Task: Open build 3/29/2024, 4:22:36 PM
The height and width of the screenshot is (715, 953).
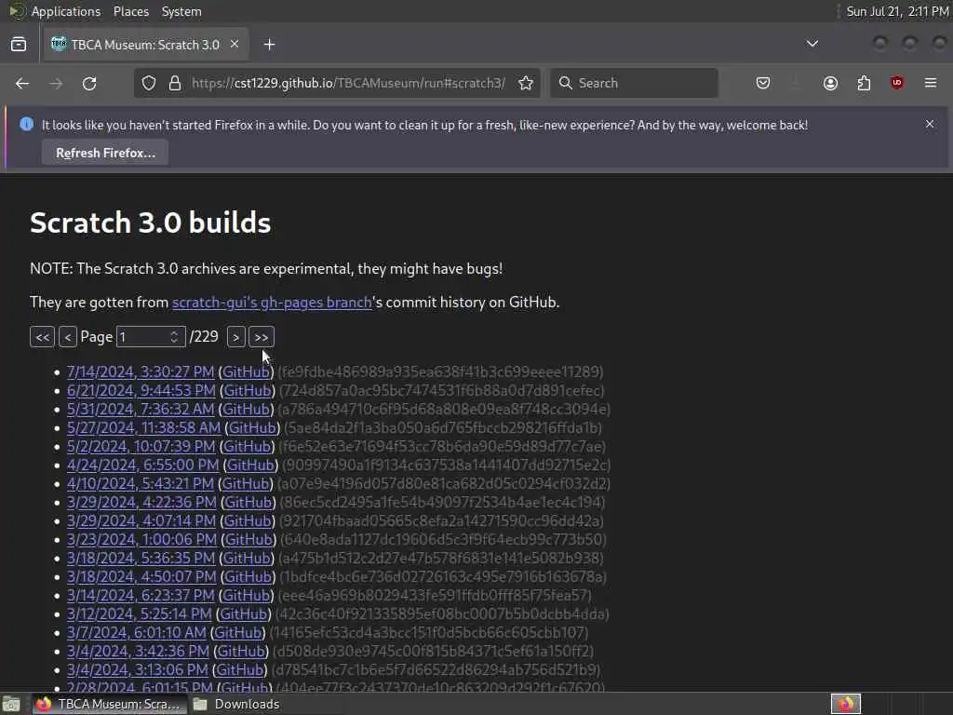Action: [x=141, y=502]
